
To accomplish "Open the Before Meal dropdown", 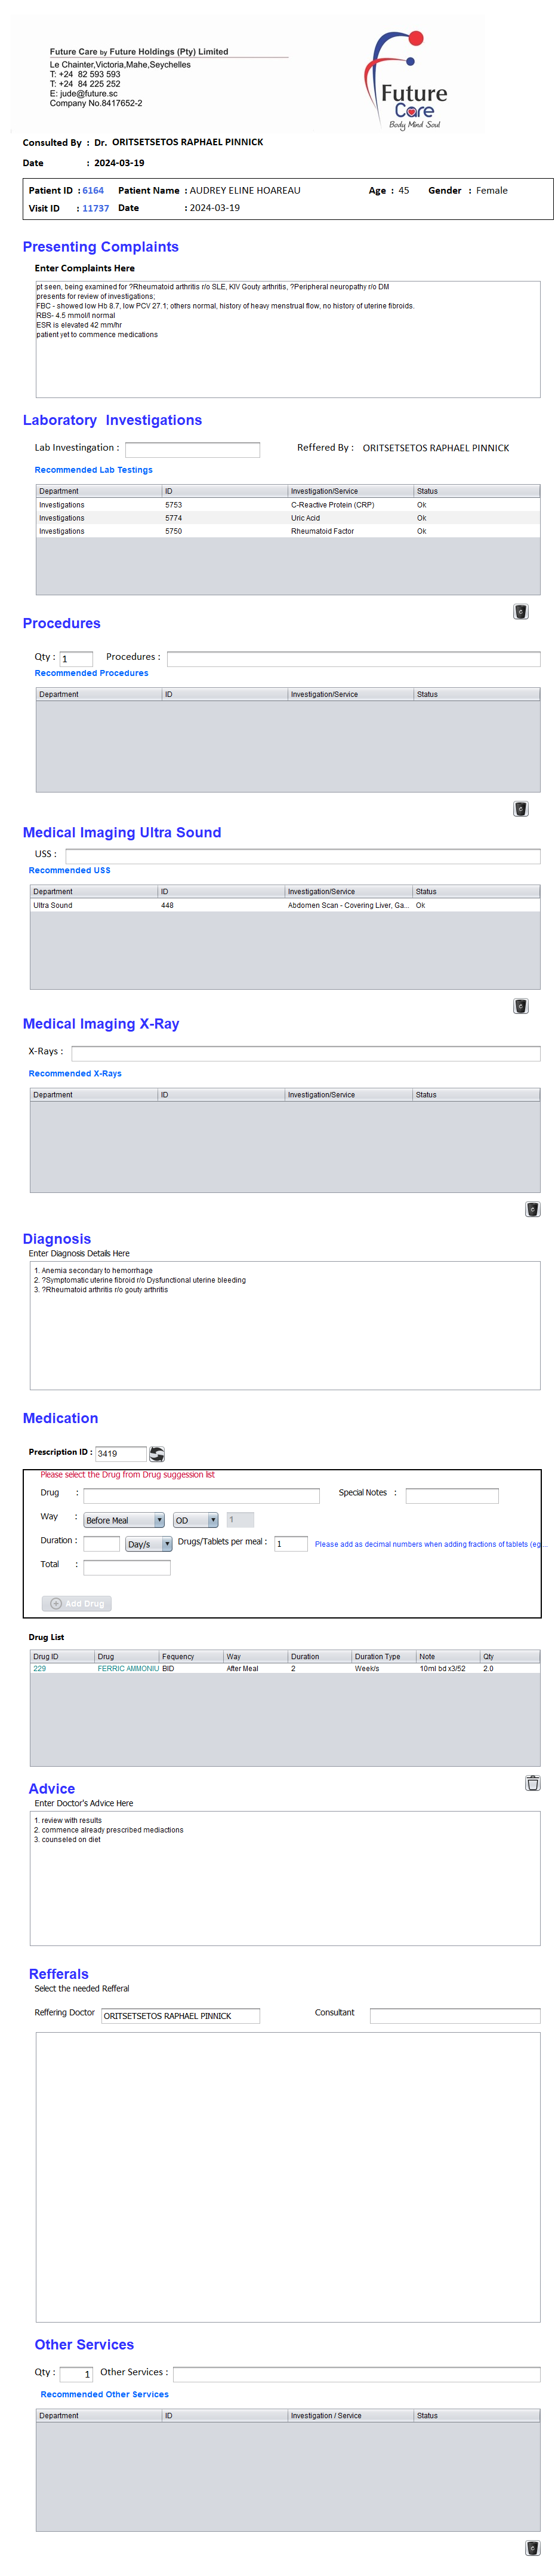I will point(159,1520).
